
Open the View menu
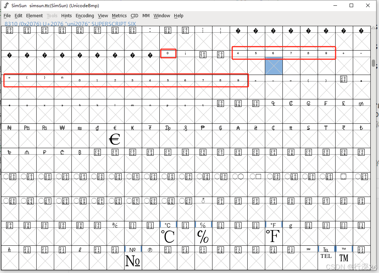coord(103,16)
